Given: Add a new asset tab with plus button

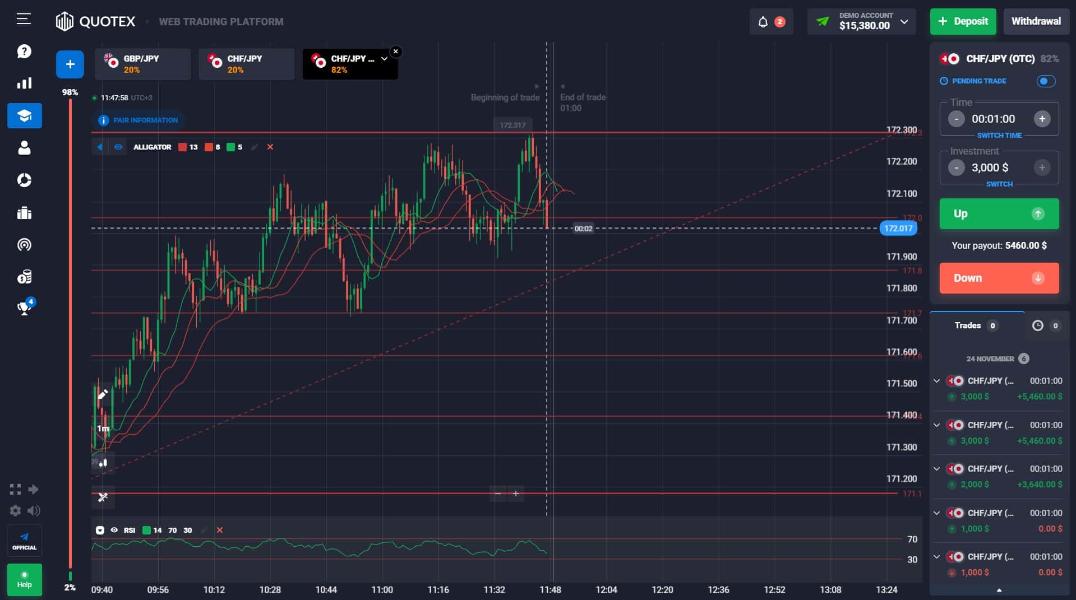Looking at the screenshot, I should click(70, 64).
